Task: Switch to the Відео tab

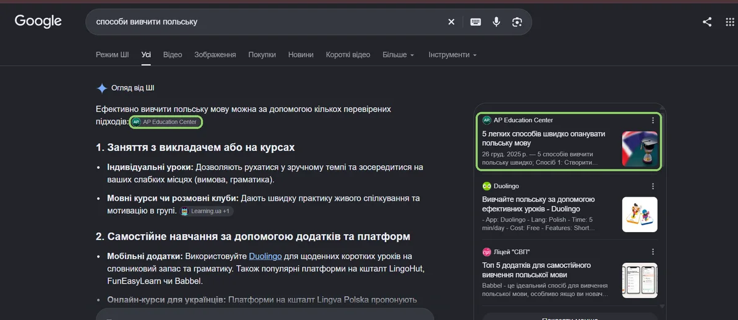Action: click(173, 55)
